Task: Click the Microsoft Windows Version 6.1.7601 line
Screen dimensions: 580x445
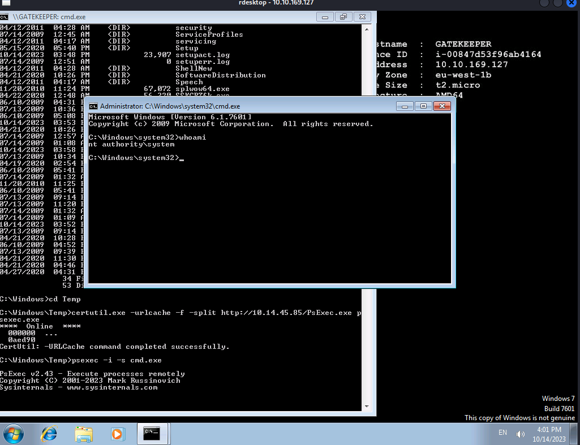Action: click(x=170, y=117)
